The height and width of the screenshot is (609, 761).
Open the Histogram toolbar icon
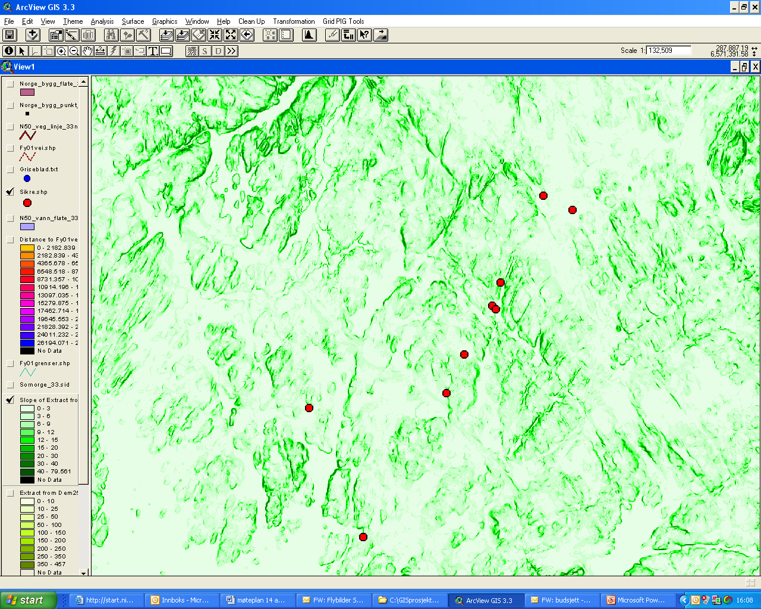click(x=309, y=35)
